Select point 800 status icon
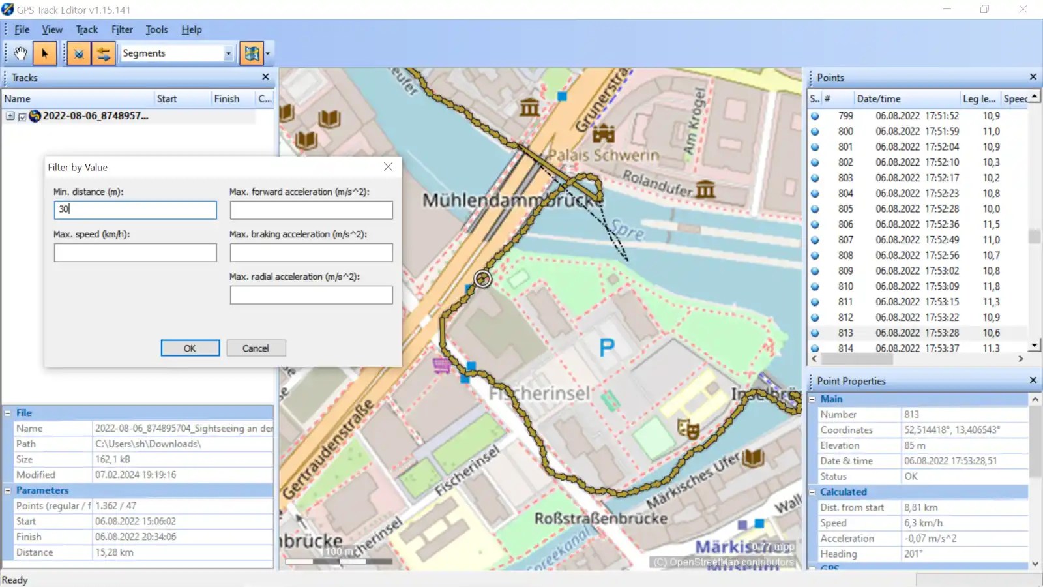 (815, 132)
